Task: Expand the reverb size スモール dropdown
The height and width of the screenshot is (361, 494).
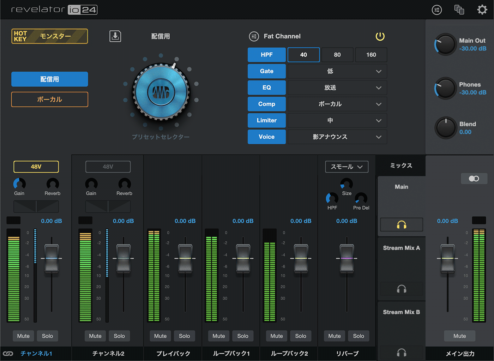Action: (346, 167)
